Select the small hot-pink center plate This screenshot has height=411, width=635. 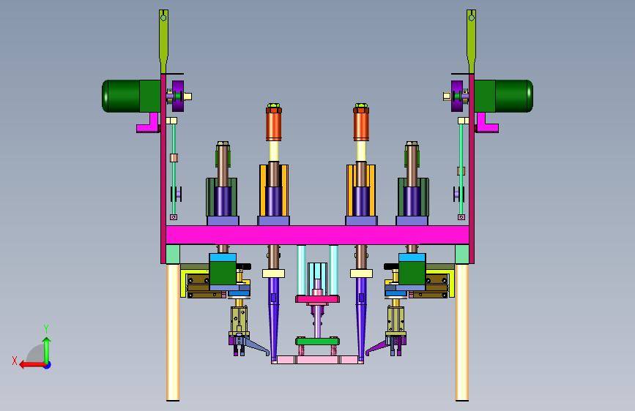coord(318,299)
